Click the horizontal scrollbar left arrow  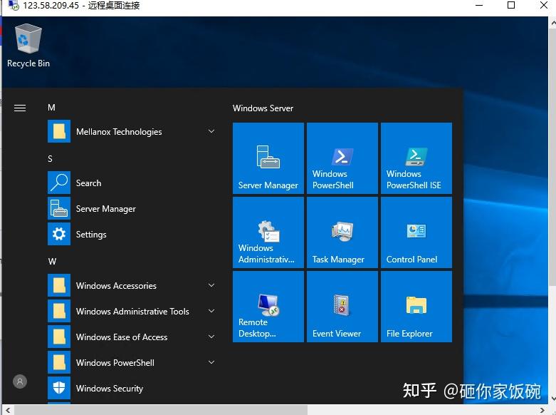point(7,411)
